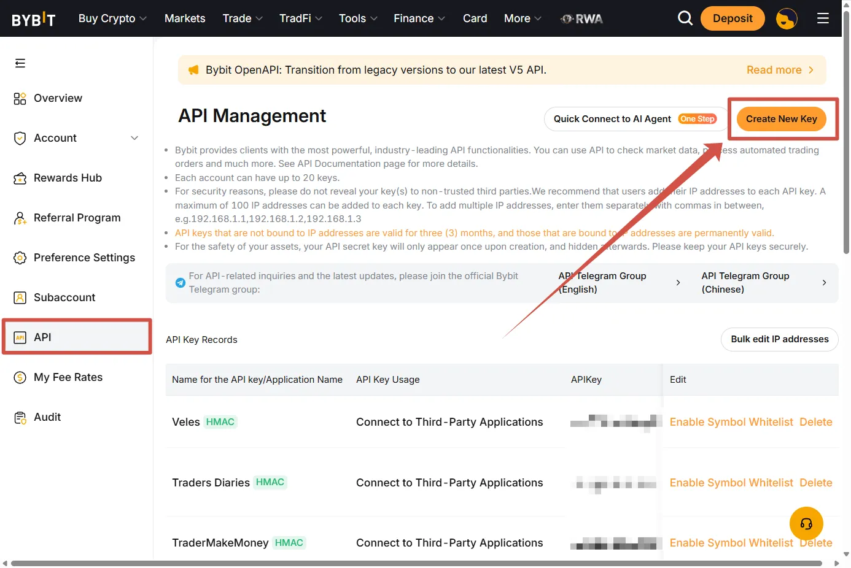Click the Preference Settings gear icon

[x=20, y=258]
